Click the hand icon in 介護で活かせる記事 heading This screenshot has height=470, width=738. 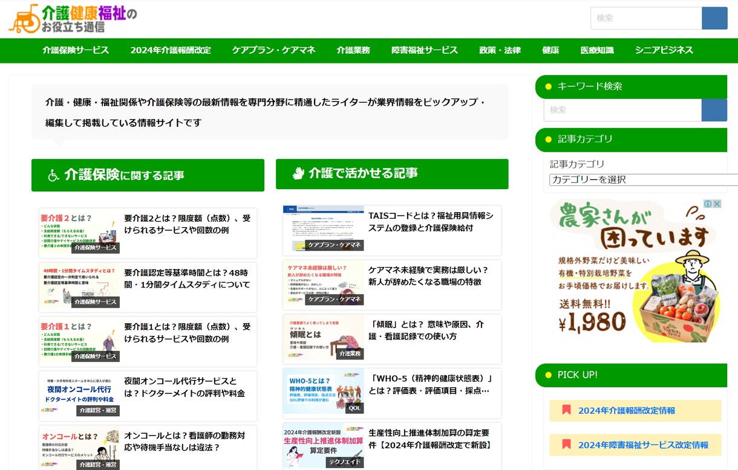[x=298, y=173]
